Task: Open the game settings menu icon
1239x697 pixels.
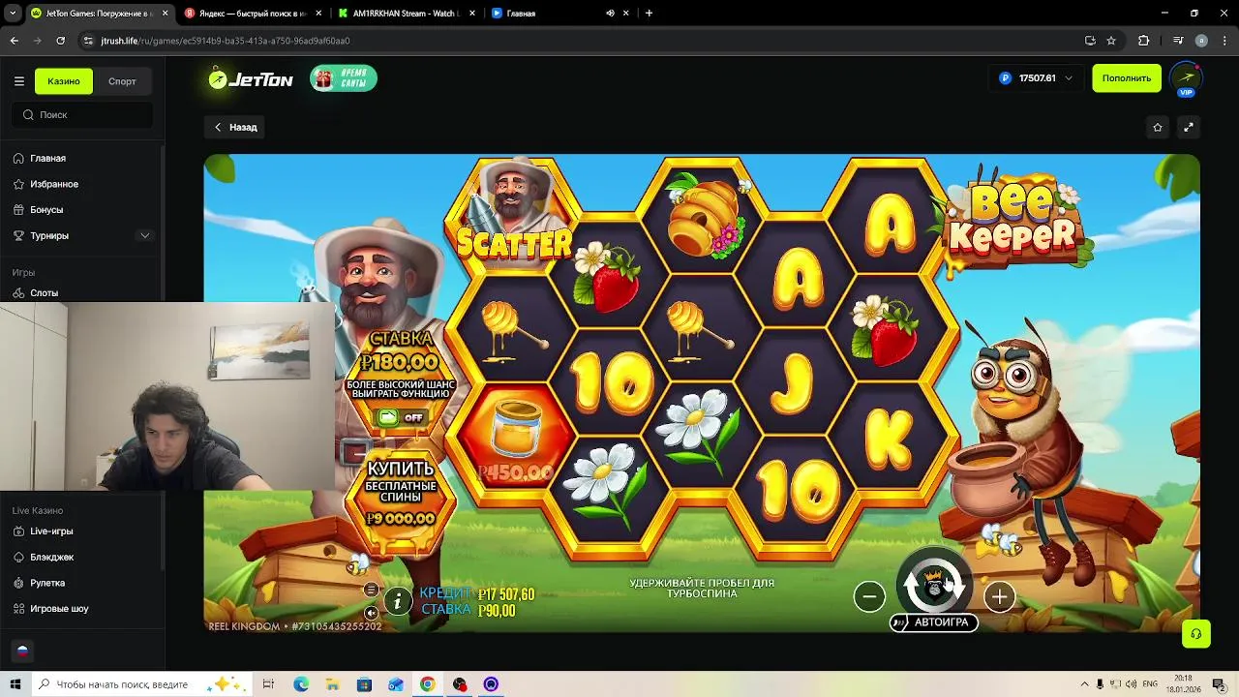Action: (371, 590)
